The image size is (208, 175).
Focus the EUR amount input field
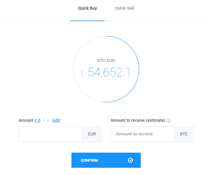click(x=51, y=134)
